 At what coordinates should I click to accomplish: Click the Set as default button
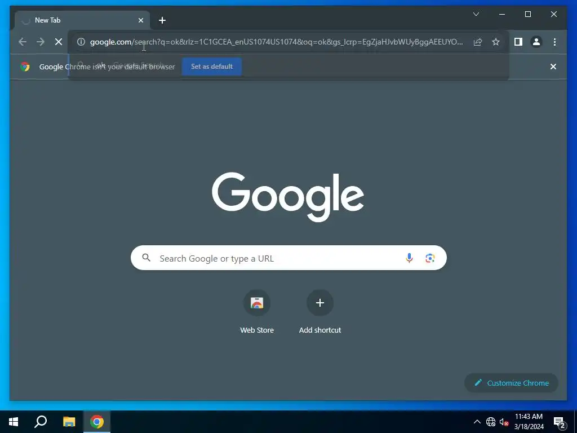click(212, 67)
